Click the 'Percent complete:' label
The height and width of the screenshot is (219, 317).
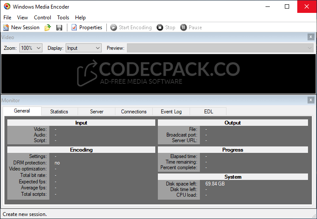pyautogui.click(x=179, y=167)
